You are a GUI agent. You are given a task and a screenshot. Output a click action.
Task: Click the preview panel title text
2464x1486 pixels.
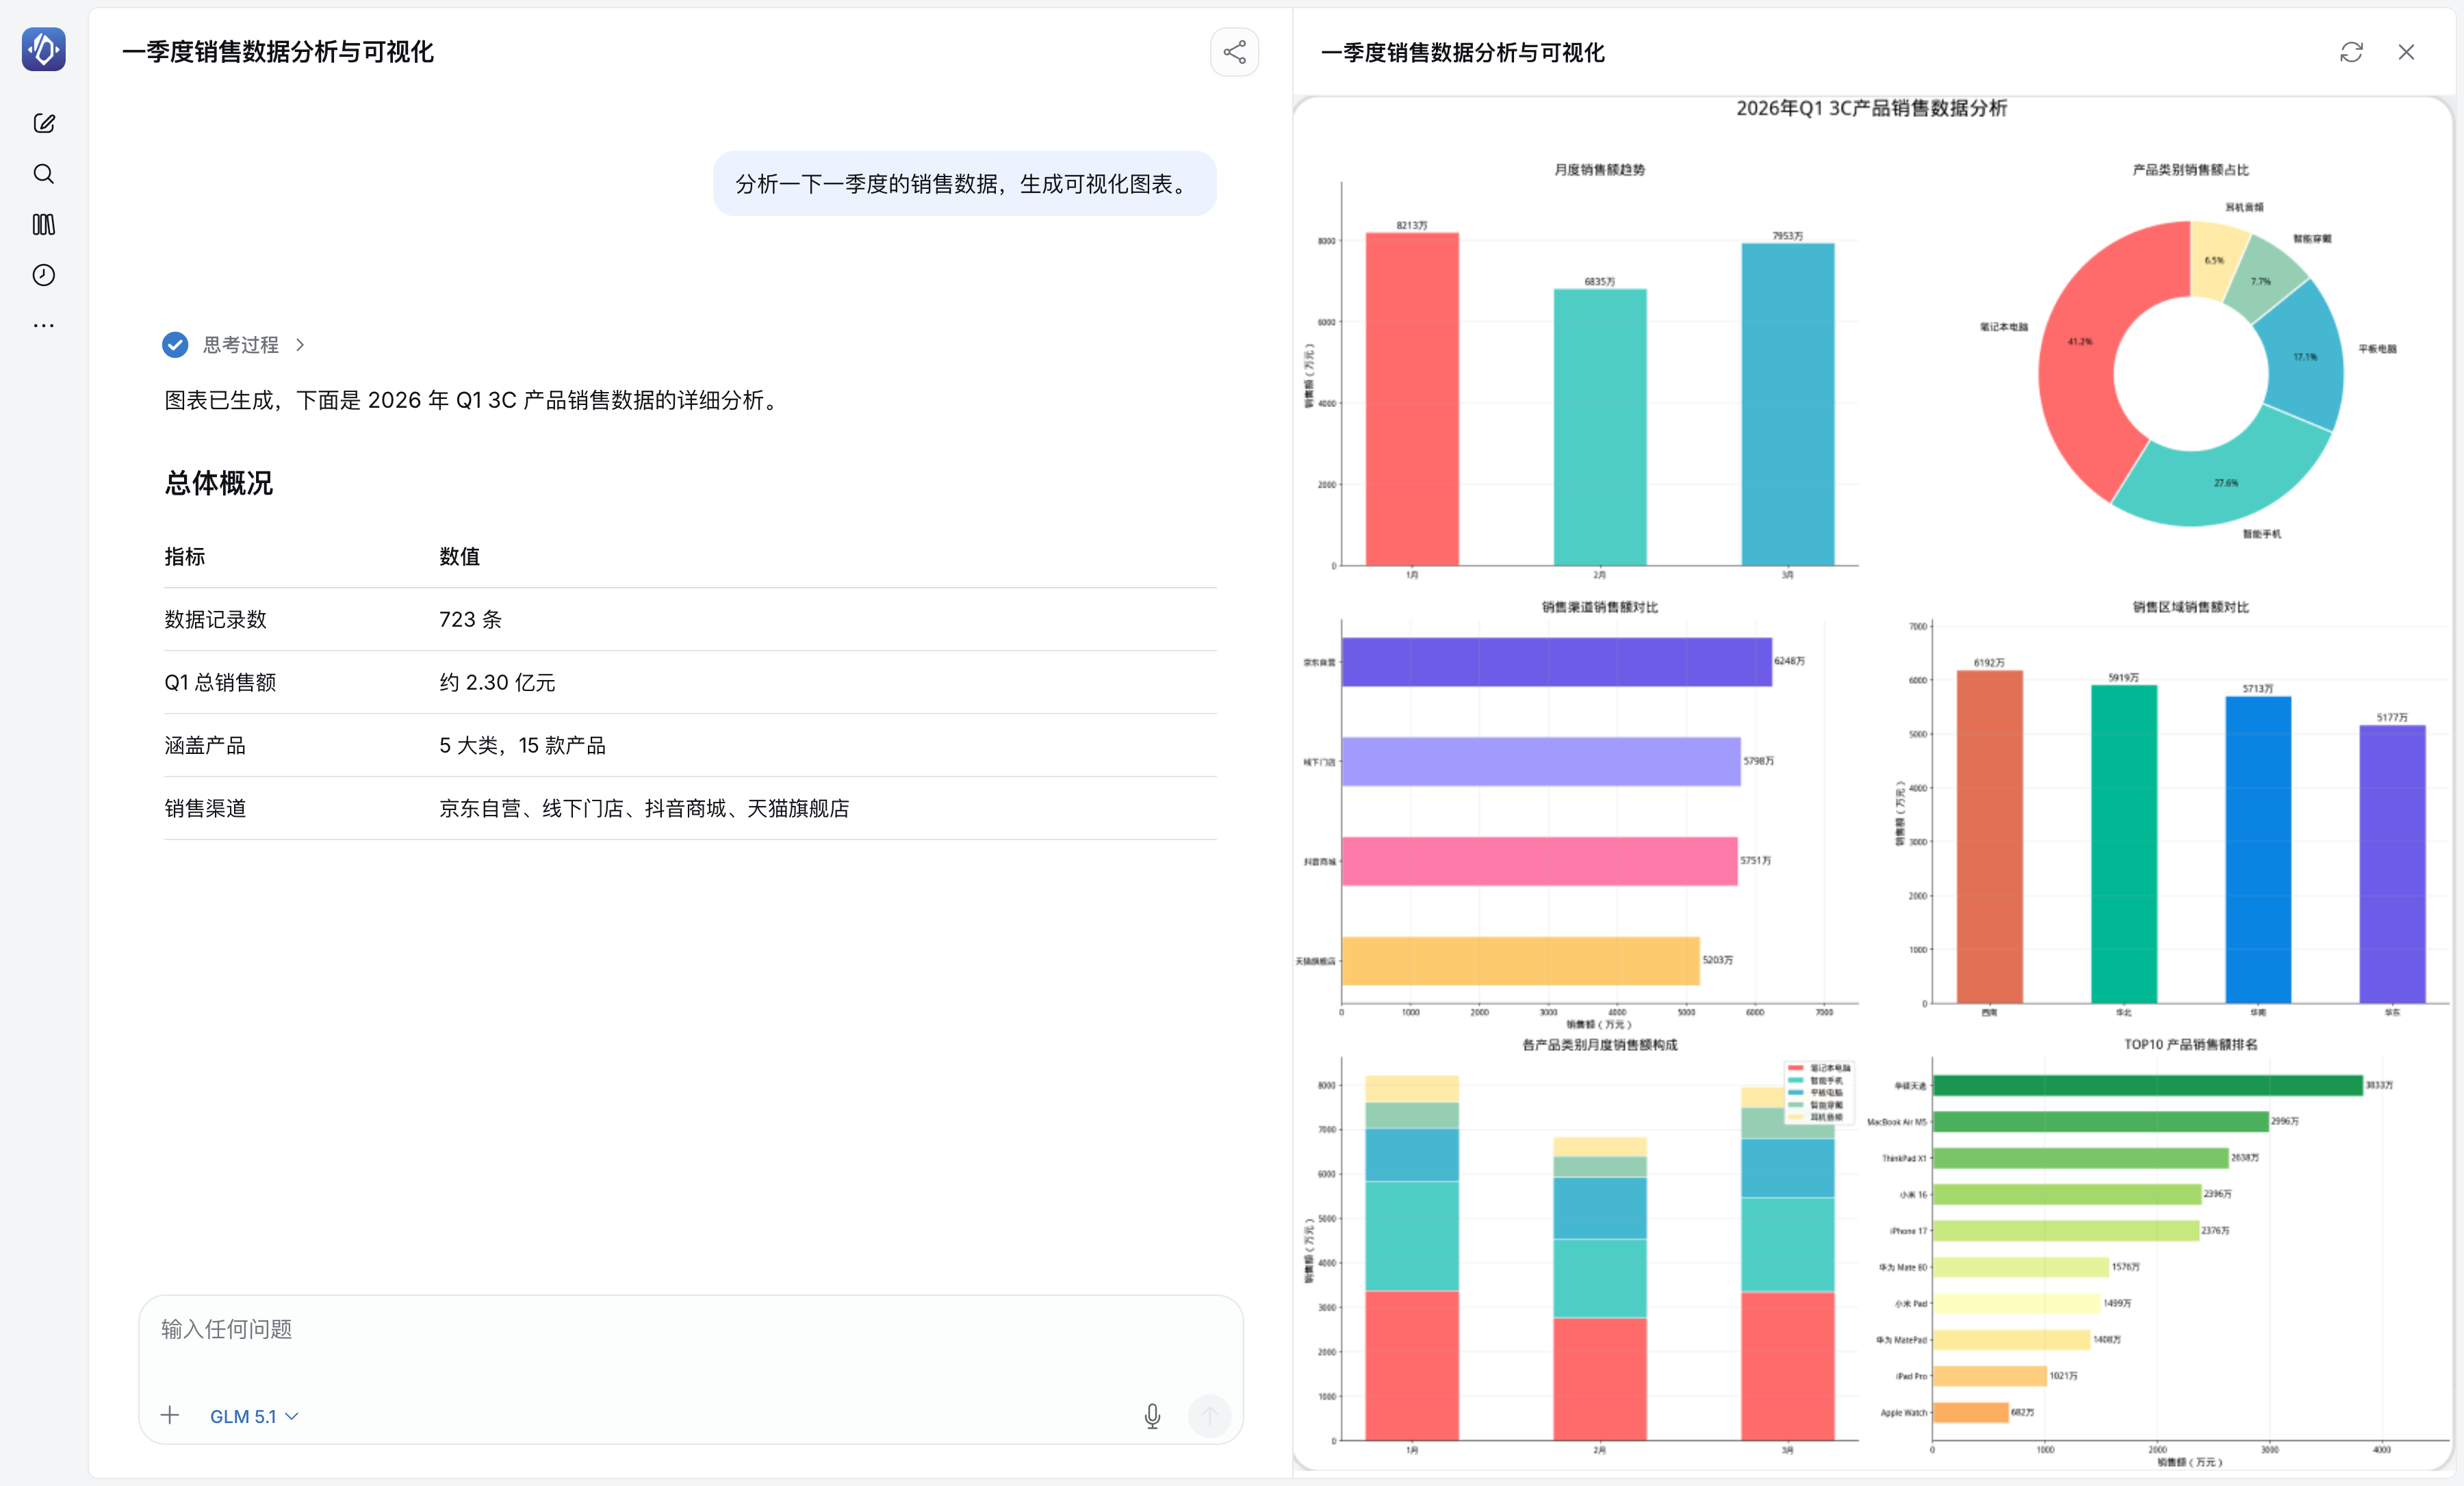point(1462,52)
